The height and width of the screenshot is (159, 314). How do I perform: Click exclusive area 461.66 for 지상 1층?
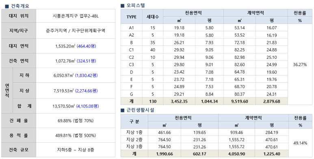tap(165, 132)
